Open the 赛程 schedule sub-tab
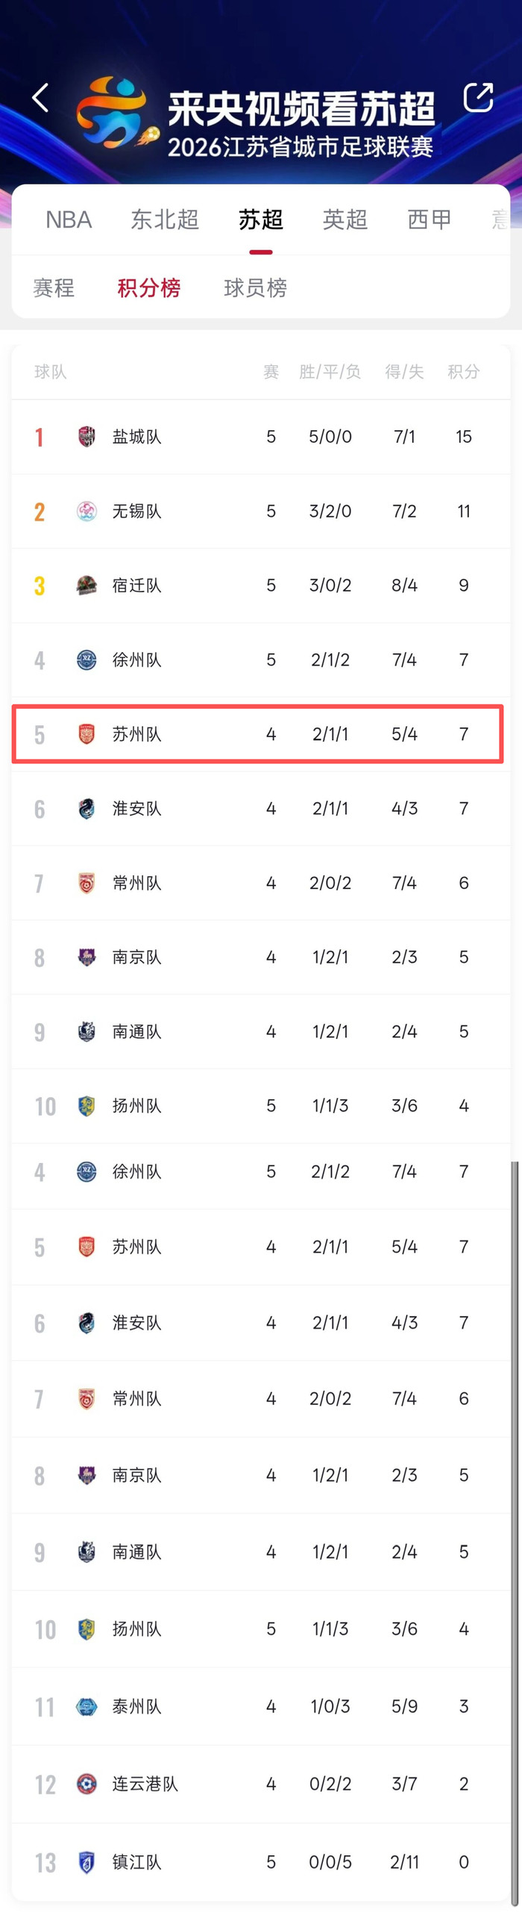 (53, 288)
